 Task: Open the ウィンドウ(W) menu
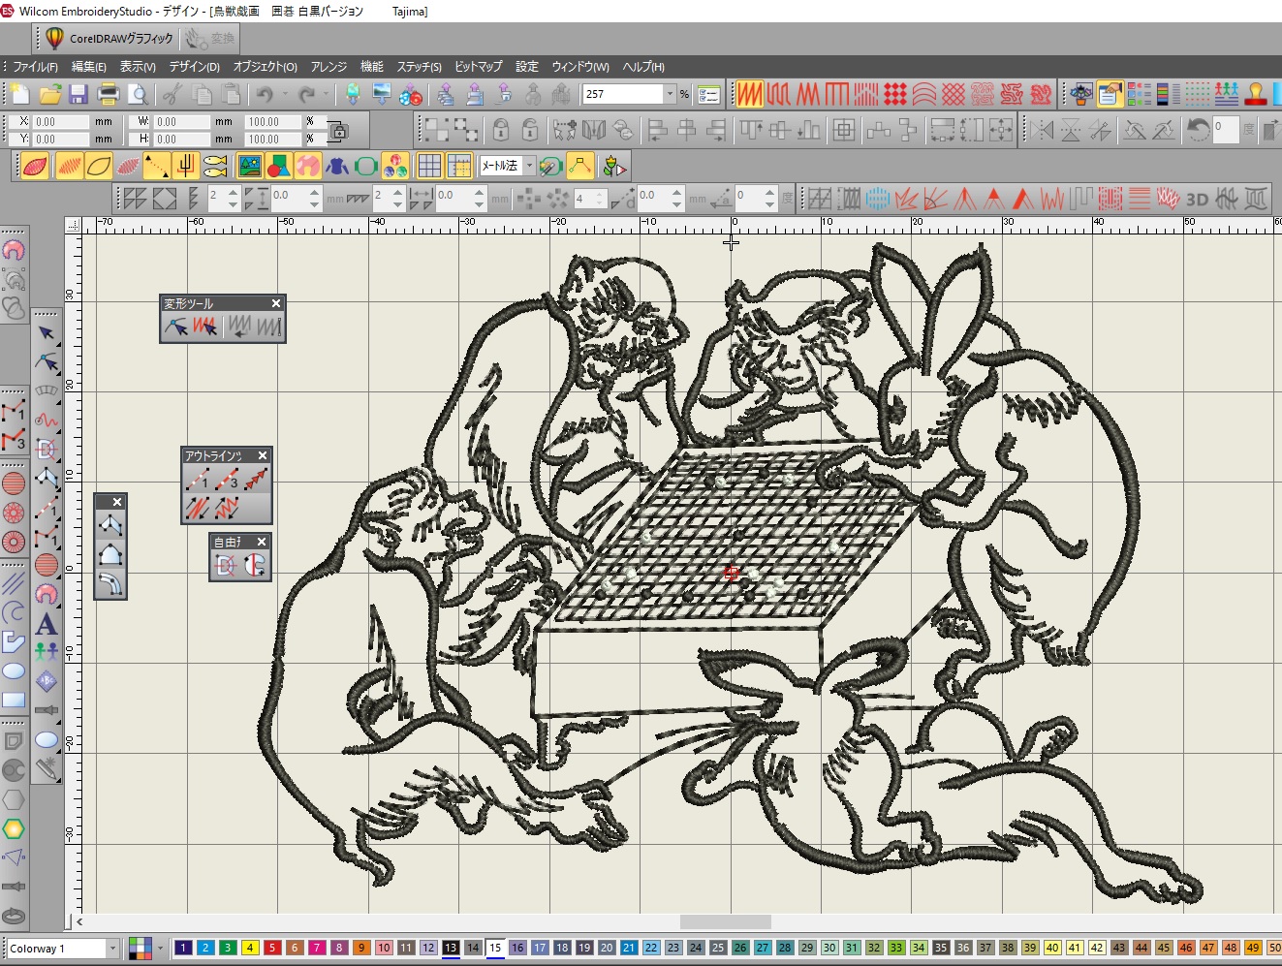click(580, 67)
